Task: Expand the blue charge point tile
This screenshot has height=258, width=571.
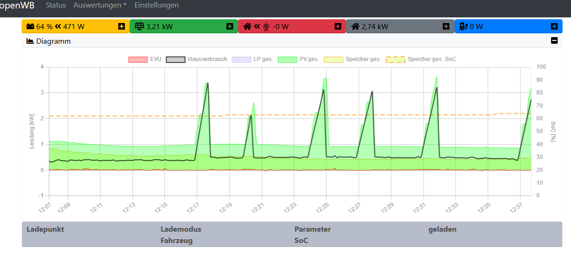Action: point(554,26)
